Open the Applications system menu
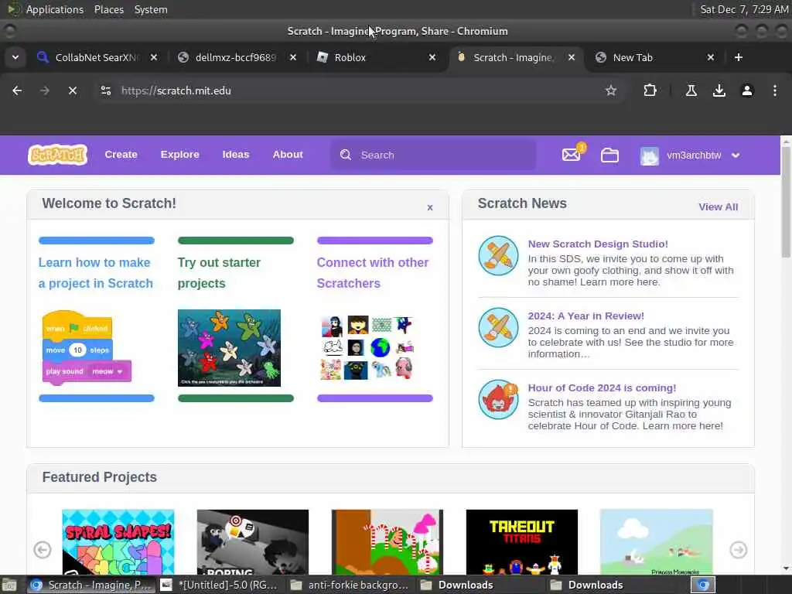The image size is (792, 594). coord(55,9)
